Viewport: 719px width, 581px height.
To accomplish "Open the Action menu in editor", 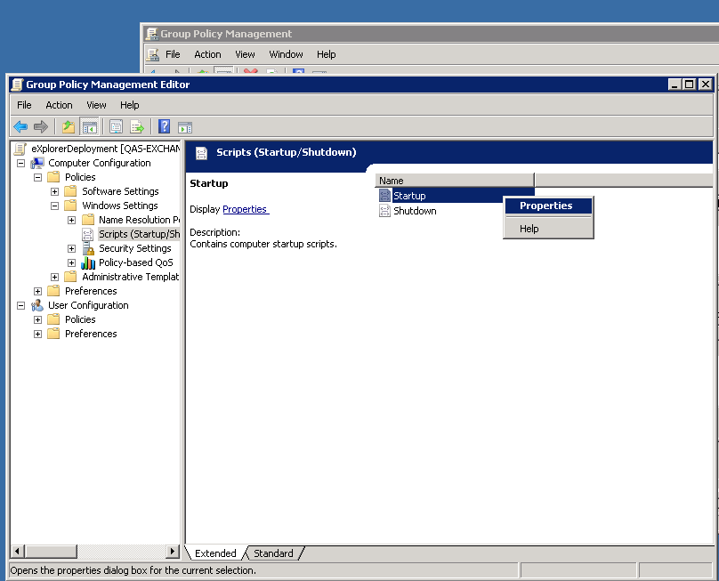I will pos(59,105).
